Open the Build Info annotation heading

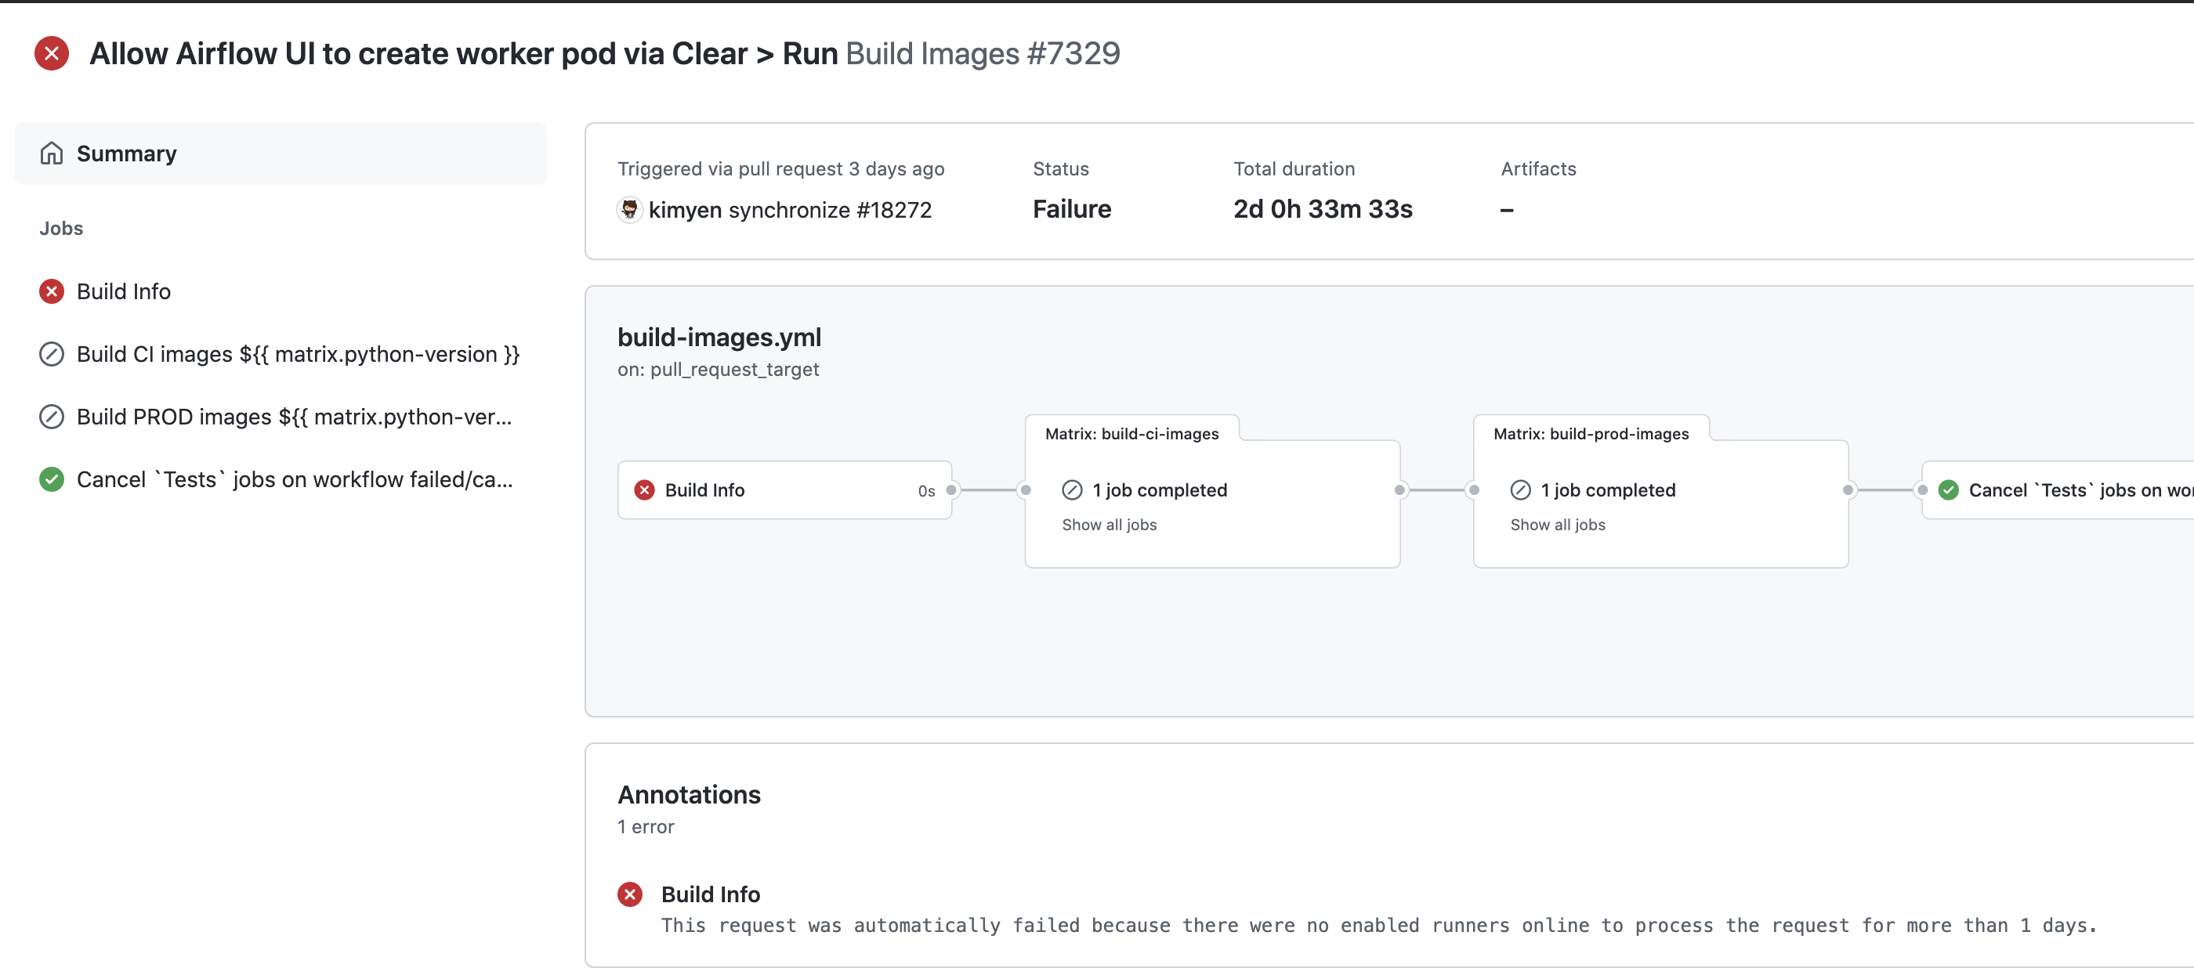point(711,894)
